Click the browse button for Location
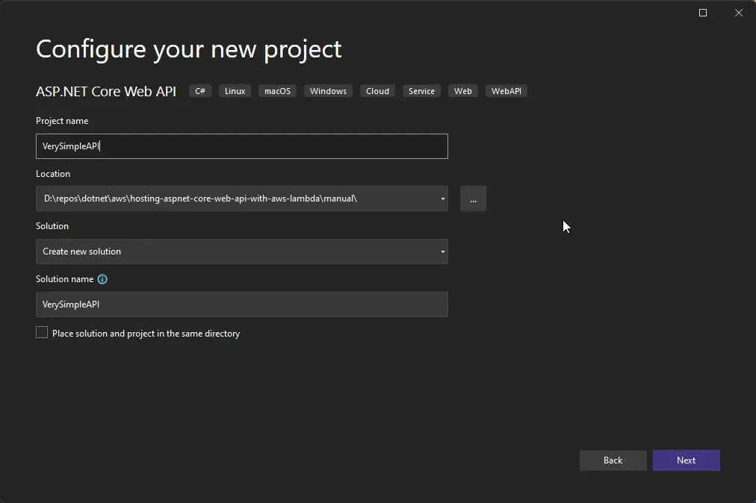The height and width of the screenshot is (503, 756). (473, 199)
